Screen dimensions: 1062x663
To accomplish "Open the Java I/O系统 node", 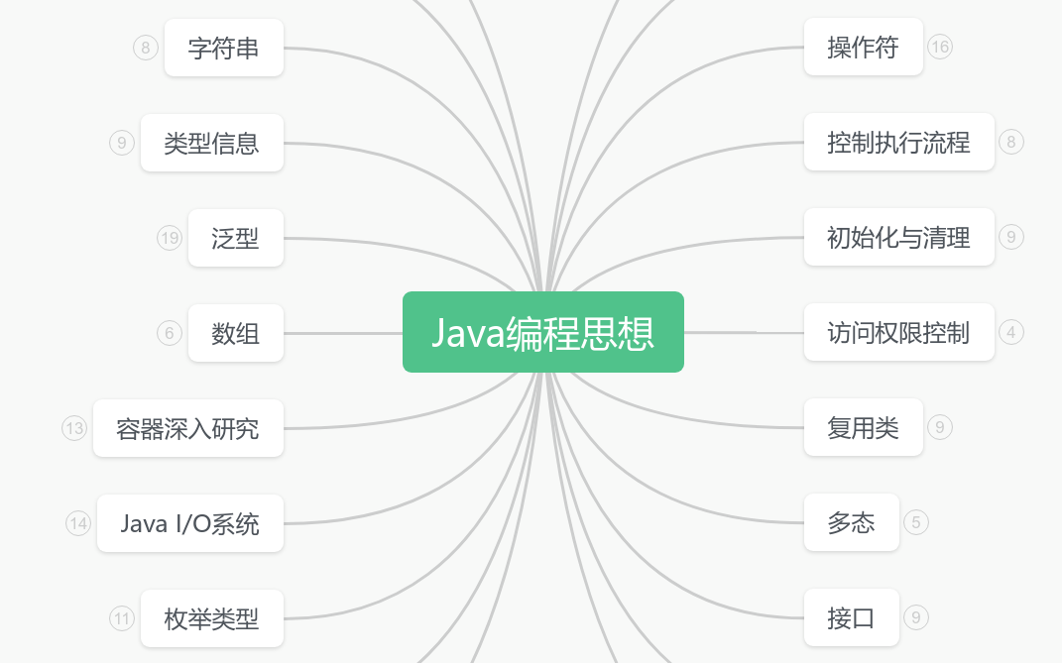I will tap(190, 523).
